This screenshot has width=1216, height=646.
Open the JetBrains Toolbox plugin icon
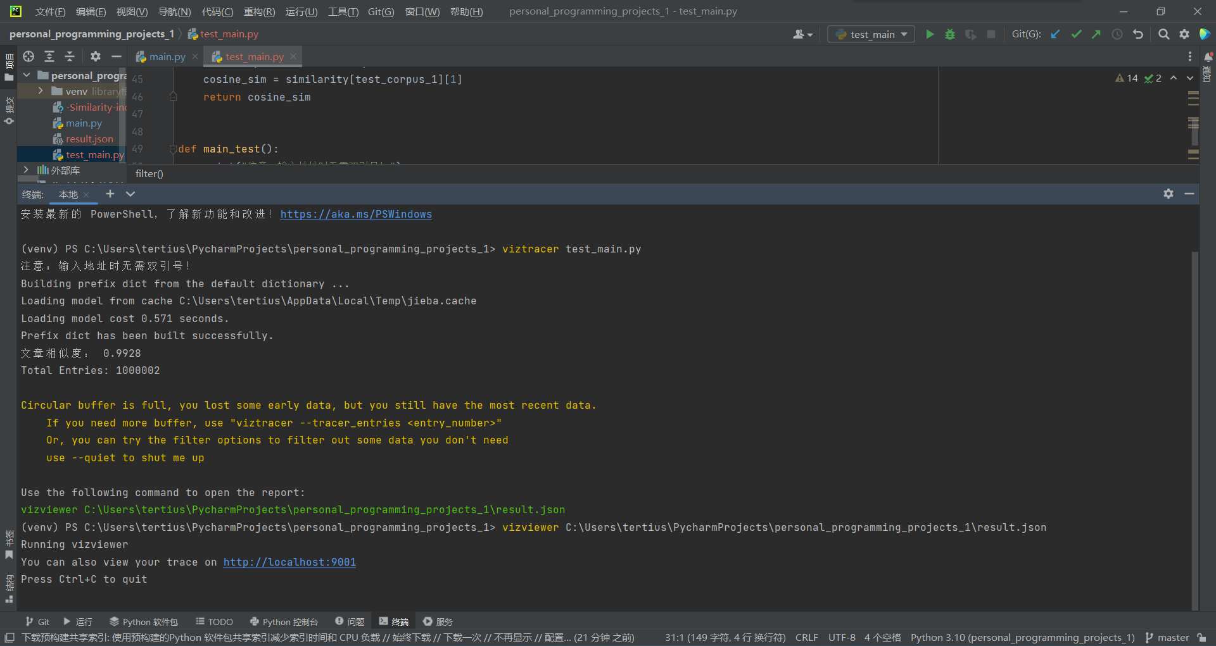[x=1205, y=34]
